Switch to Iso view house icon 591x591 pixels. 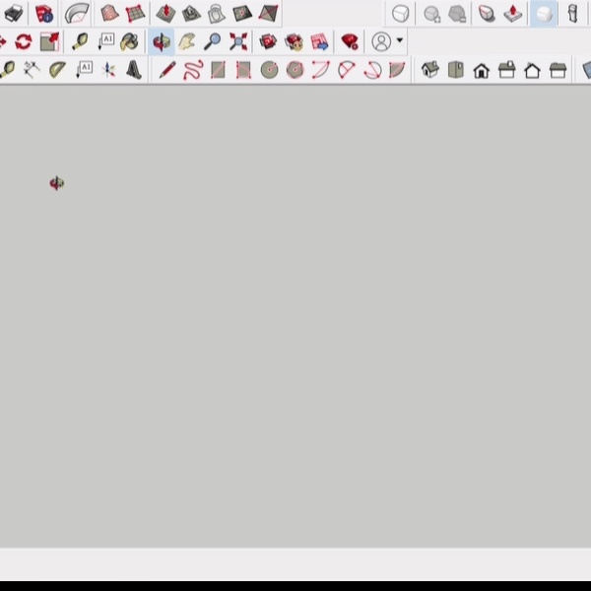pos(430,70)
